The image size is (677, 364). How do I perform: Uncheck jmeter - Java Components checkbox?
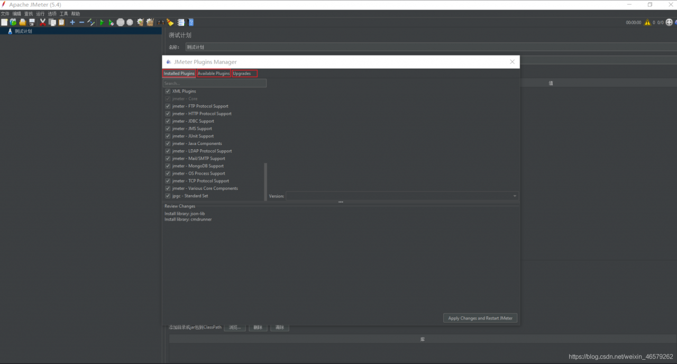pos(168,143)
